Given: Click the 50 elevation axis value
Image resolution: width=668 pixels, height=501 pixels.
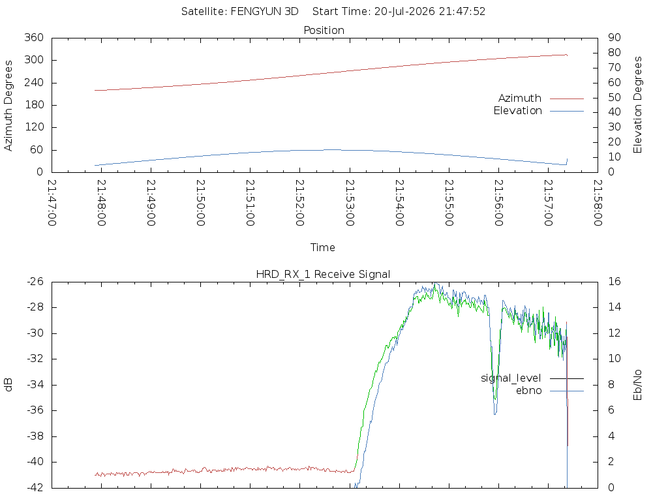Looking at the screenshot, I should pos(615,98).
